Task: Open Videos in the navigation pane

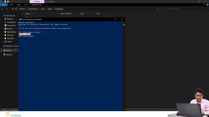Action: pos(9,42)
